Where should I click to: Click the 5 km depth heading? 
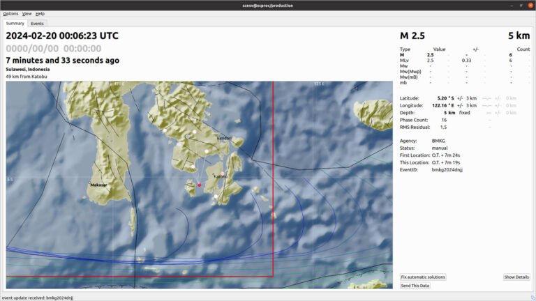pos(519,36)
